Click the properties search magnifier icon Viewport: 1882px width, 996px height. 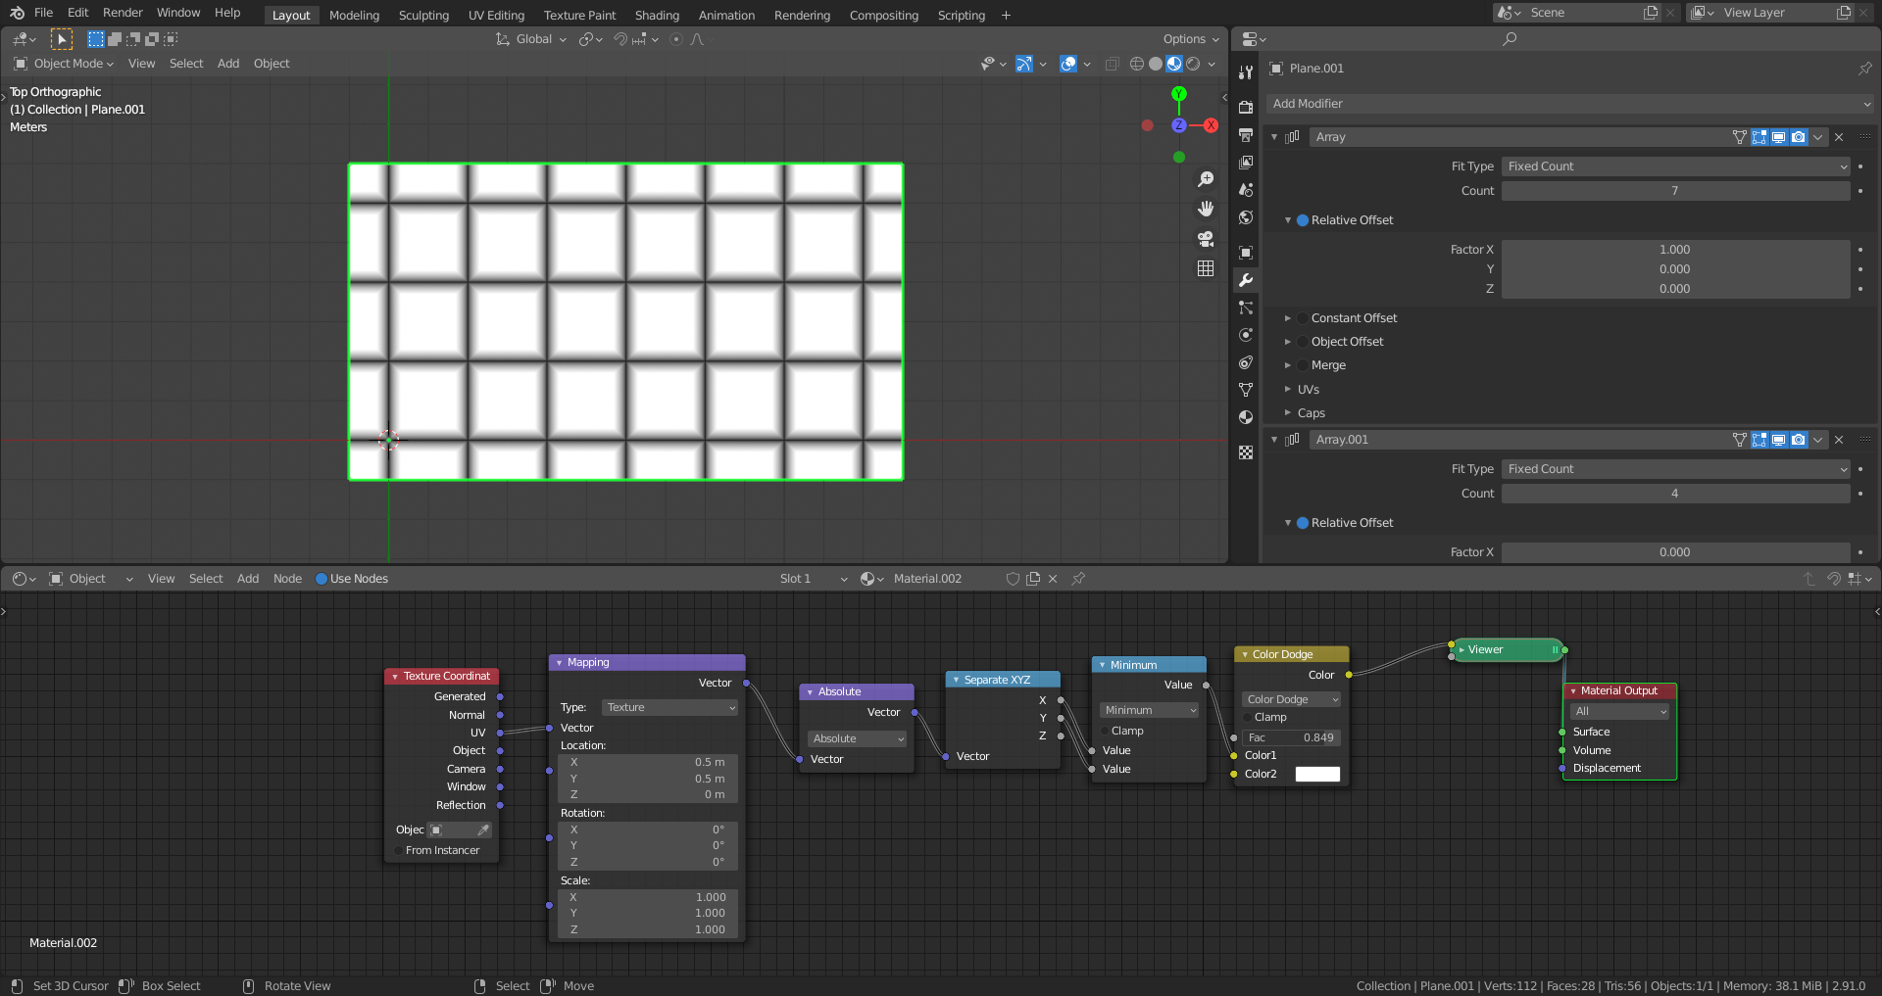click(1510, 39)
